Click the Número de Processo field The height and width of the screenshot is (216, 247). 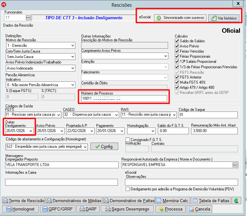tap(124, 98)
